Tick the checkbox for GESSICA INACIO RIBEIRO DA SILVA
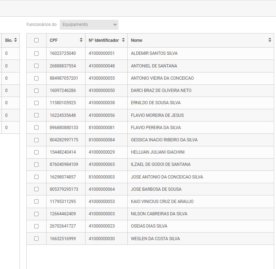The height and width of the screenshot is (269, 276). point(36,140)
